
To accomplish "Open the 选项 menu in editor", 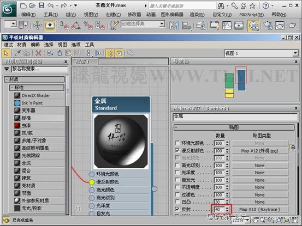I will (76, 45).
